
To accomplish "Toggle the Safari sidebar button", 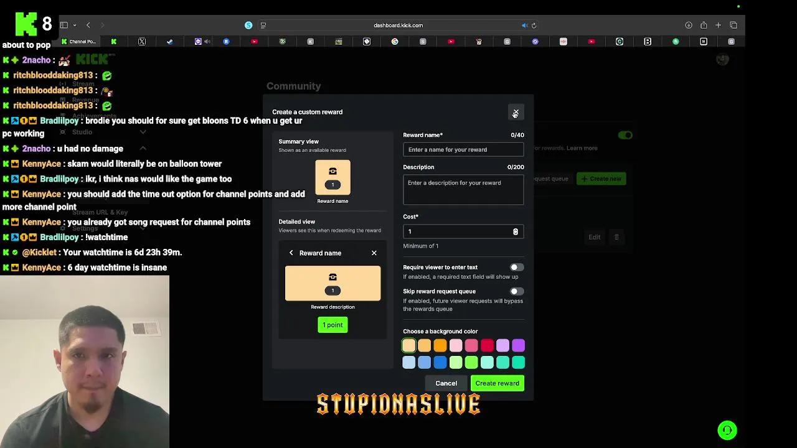I will coord(64,26).
